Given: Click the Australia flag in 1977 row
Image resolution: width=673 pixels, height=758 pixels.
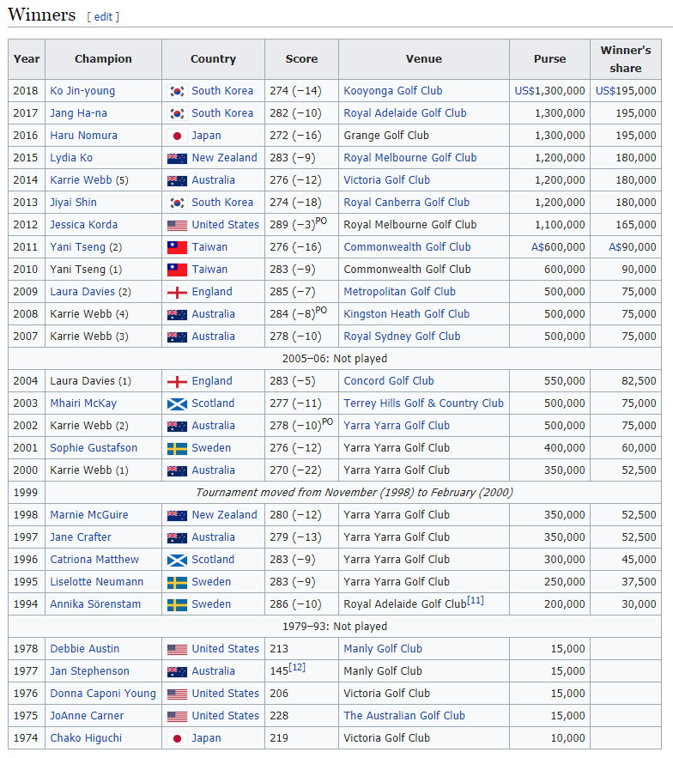Looking at the screenshot, I should (177, 671).
